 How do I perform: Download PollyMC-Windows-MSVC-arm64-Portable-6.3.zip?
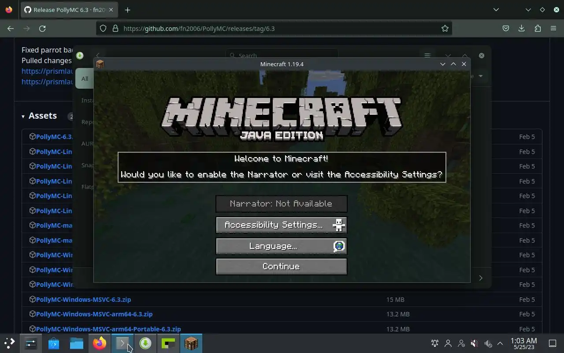click(x=108, y=329)
